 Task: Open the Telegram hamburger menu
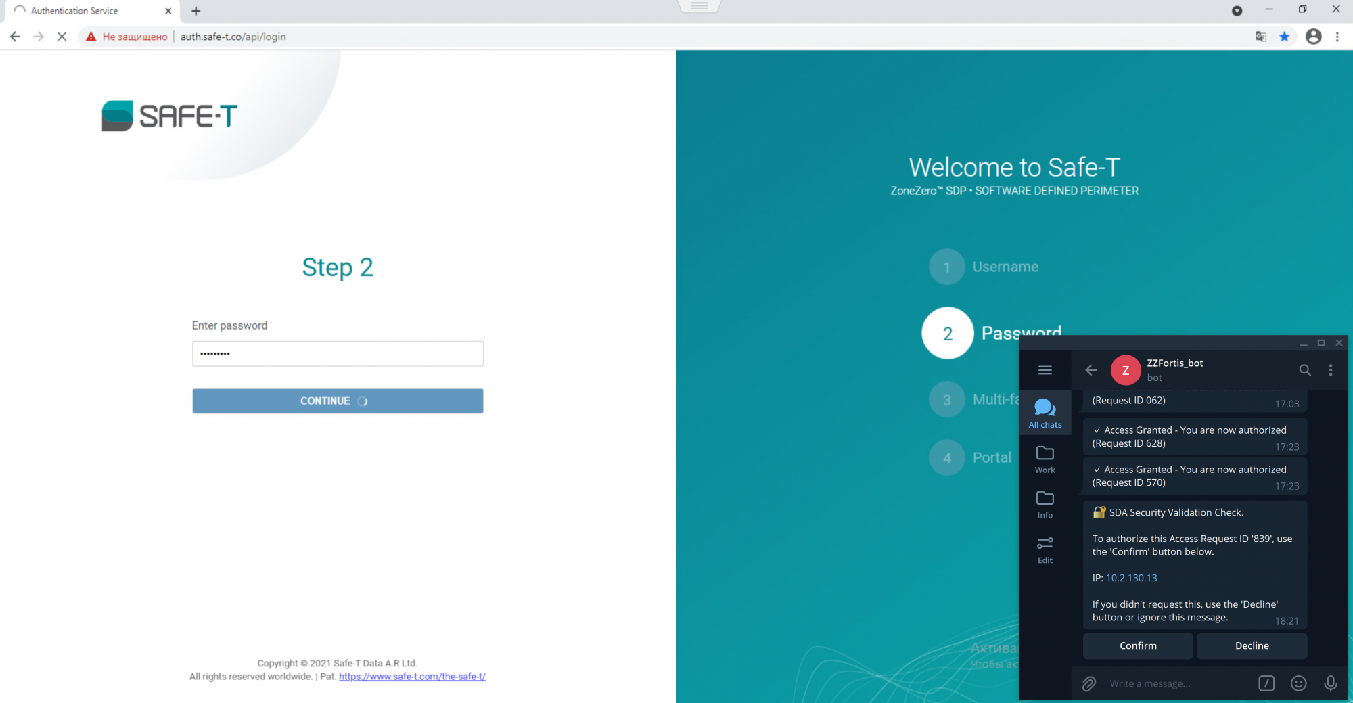click(1045, 370)
